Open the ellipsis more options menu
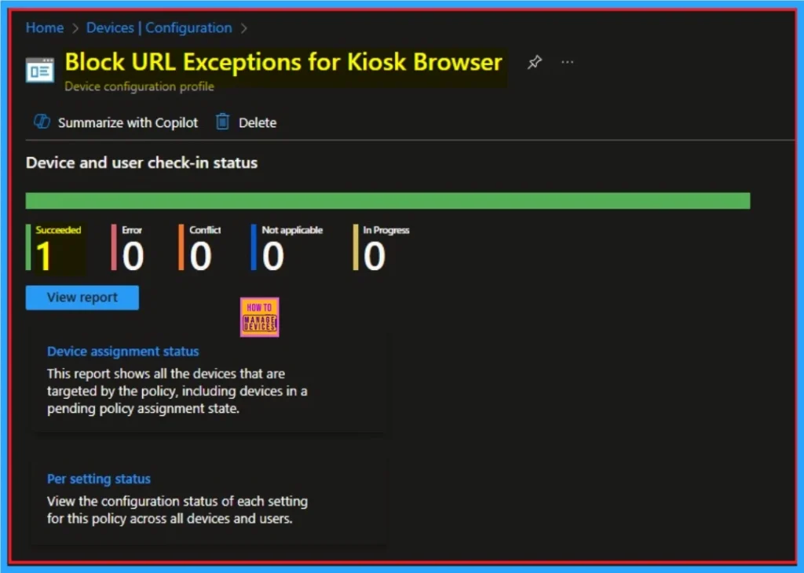The image size is (804, 573). click(x=568, y=63)
